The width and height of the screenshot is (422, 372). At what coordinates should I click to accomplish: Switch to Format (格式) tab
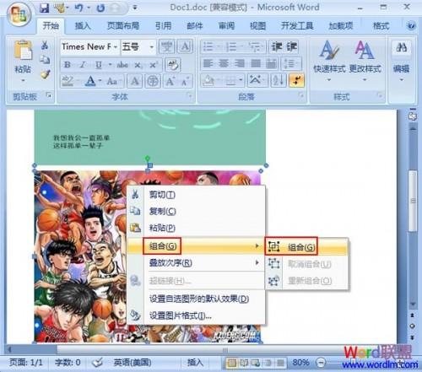tap(381, 26)
